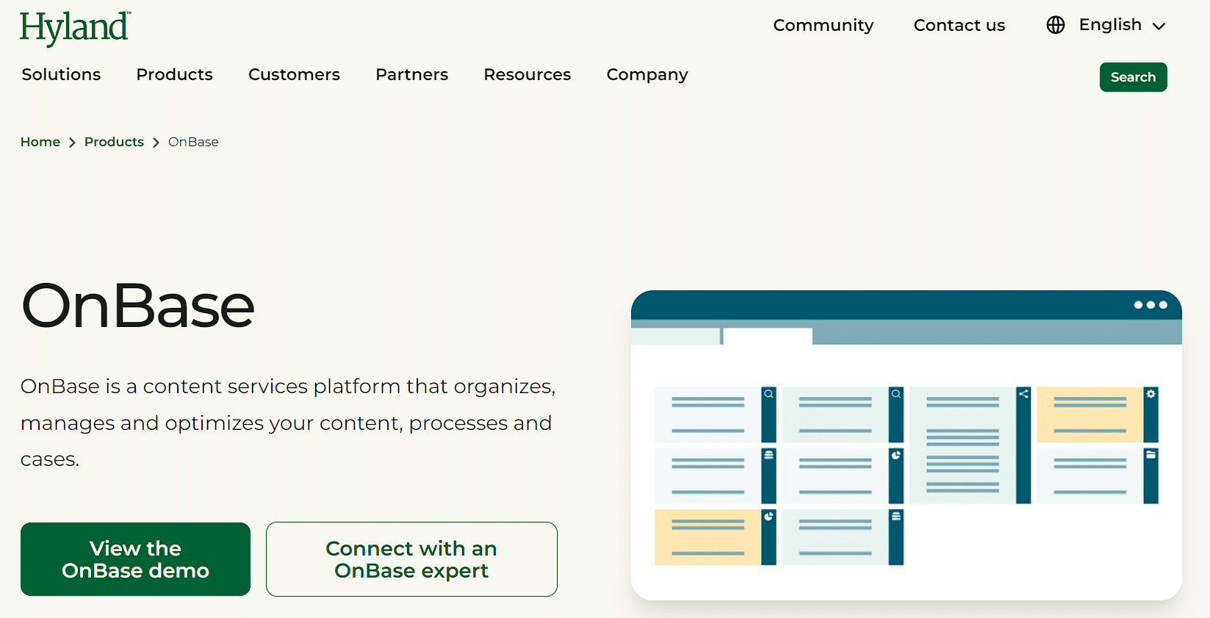This screenshot has width=1210, height=618.
Task: Go to Products via breadcrumb
Action: click(x=114, y=142)
